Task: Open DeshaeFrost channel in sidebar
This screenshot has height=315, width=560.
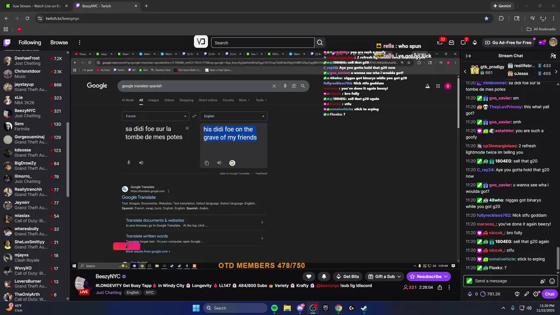Action: tap(33, 61)
